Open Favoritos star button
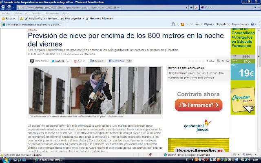This screenshot has width=261, height=163. click(9, 19)
